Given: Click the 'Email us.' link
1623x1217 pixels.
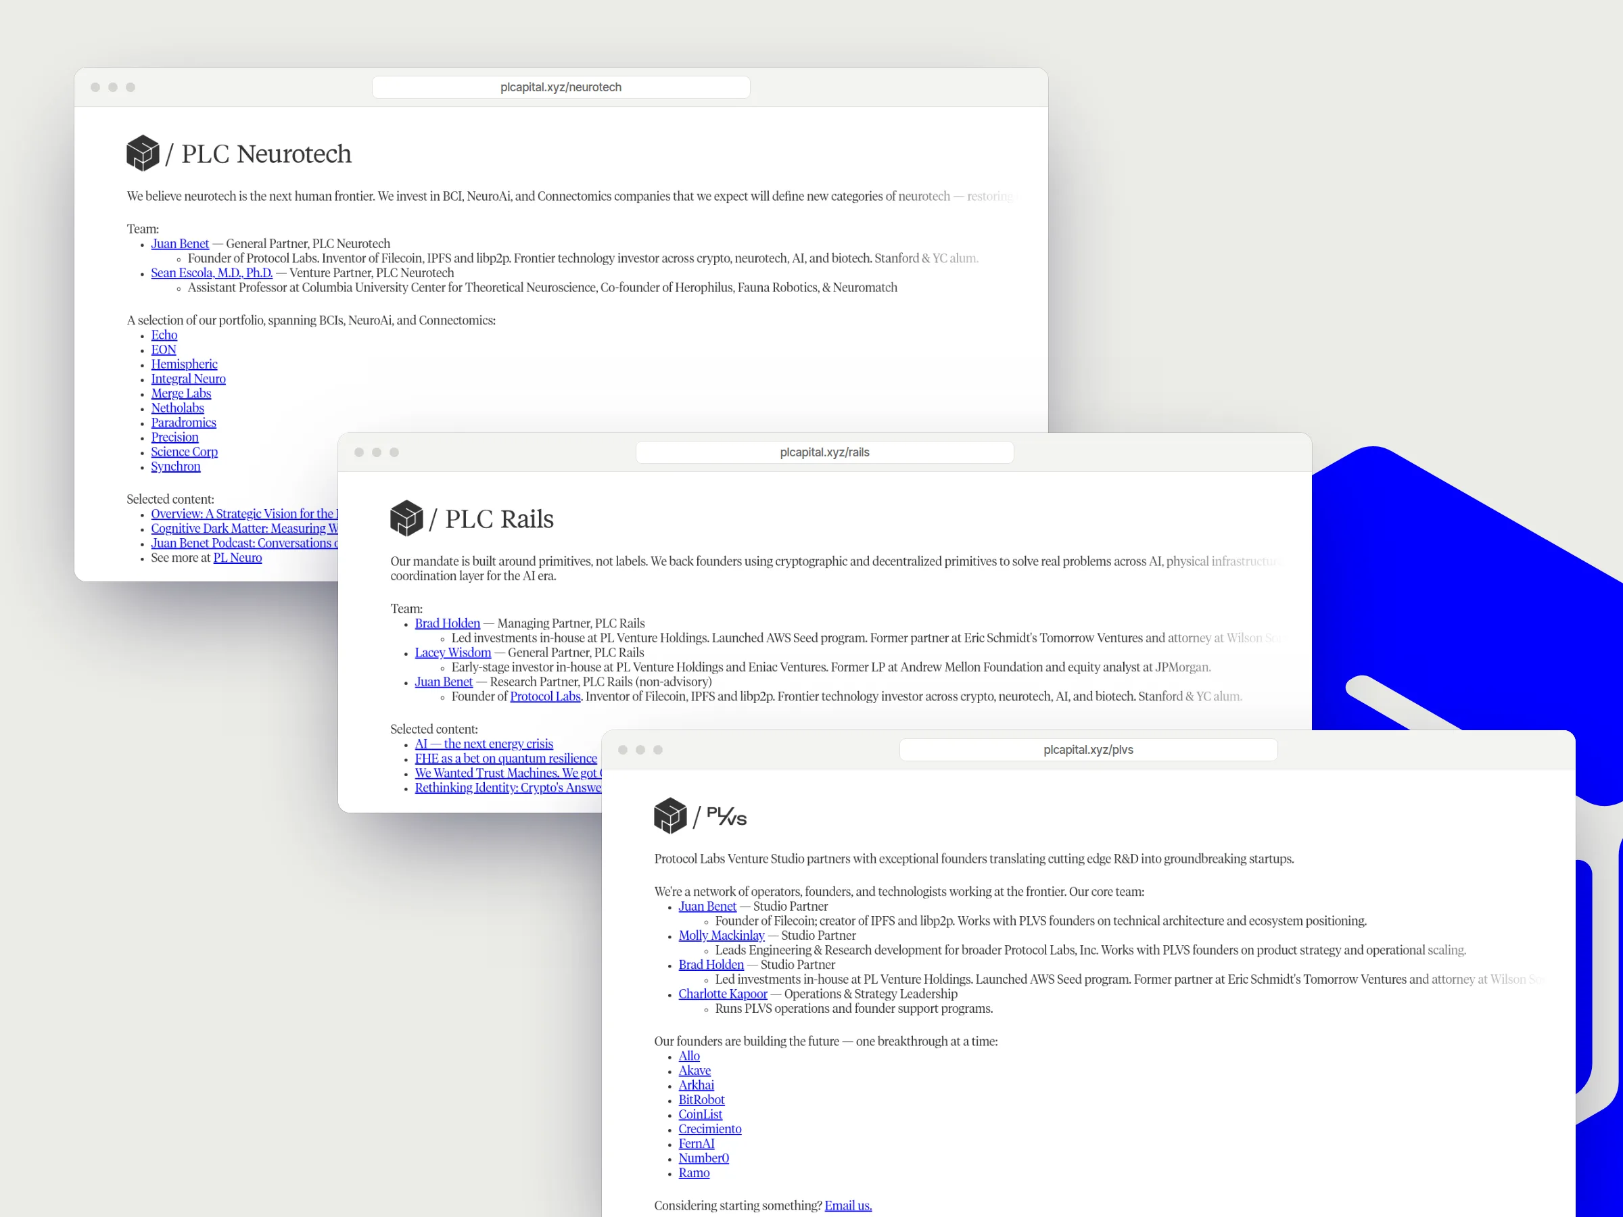Looking at the screenshot, I should tap(848, 1206).
